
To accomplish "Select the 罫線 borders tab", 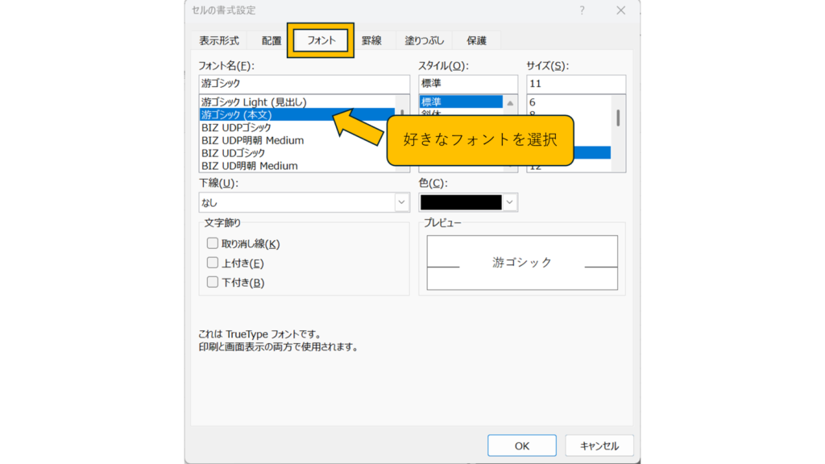I will pyautogui.click(x=371, y=40).
